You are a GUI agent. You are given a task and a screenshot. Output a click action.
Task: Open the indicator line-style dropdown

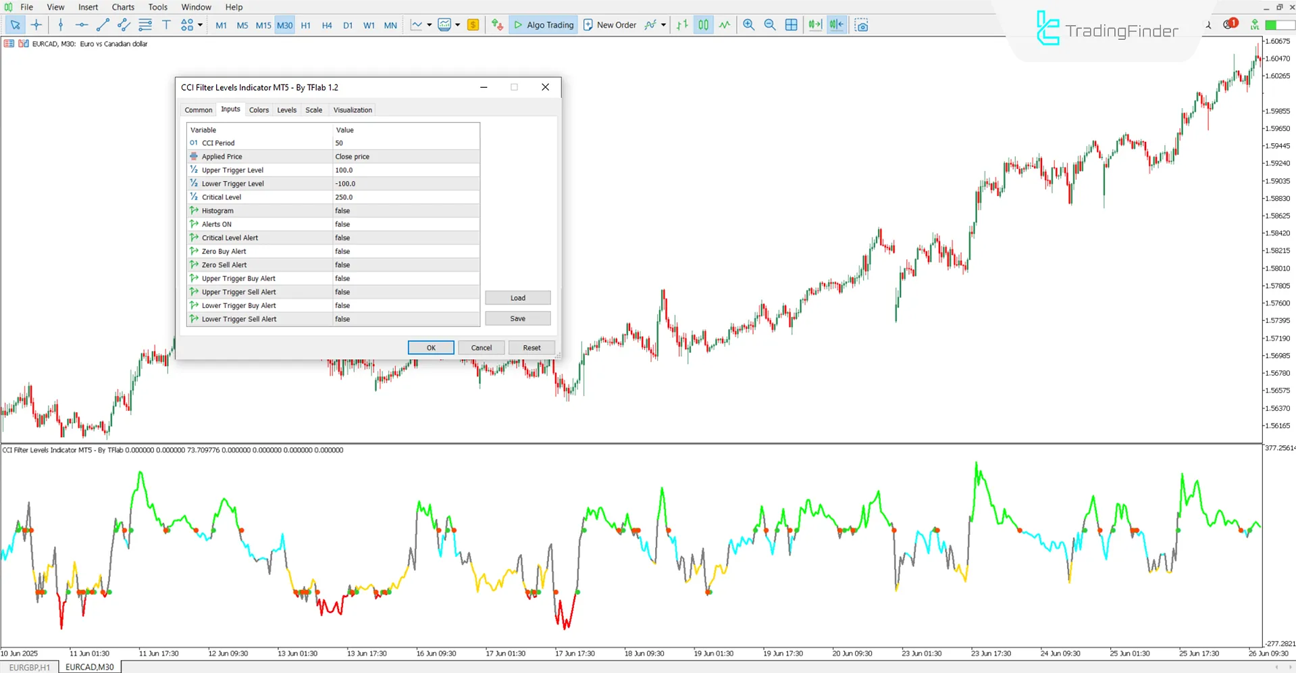(x=428, y=25)
